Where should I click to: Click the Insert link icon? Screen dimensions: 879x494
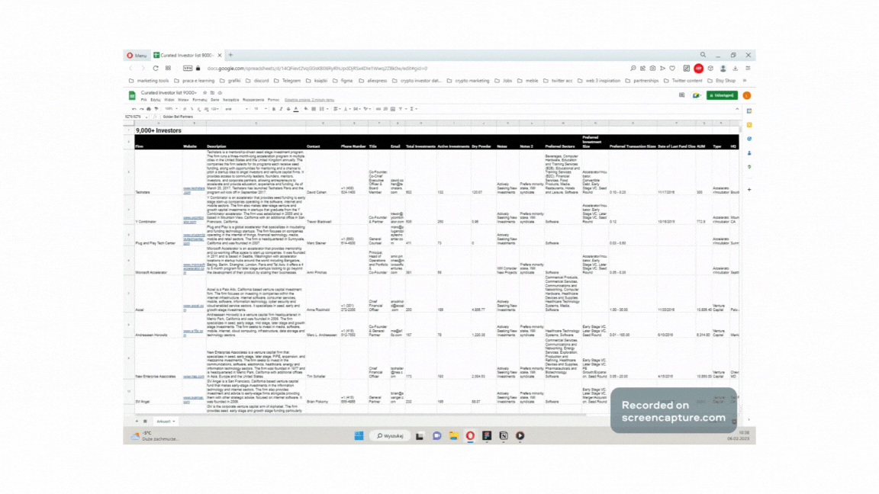click(378, 109)
